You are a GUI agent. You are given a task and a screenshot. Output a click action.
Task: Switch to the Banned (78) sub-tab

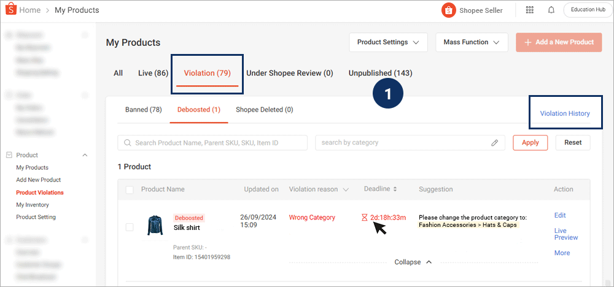coord(143,110)
